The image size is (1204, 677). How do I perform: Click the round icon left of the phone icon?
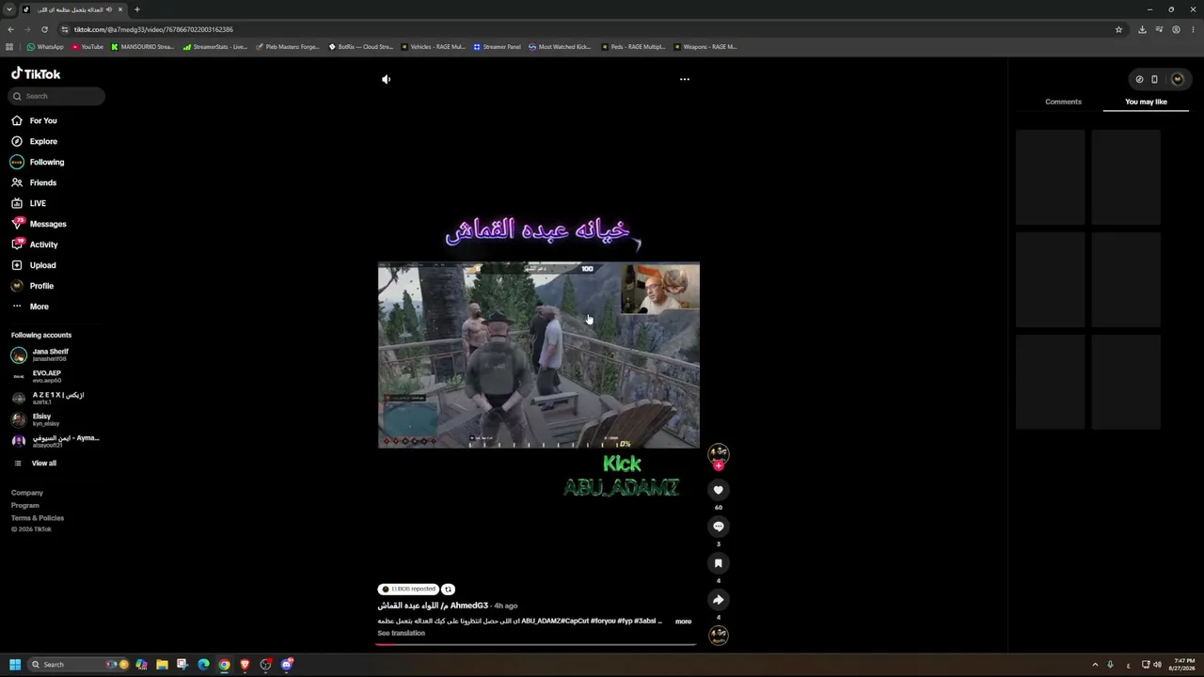coord(1139,79)
